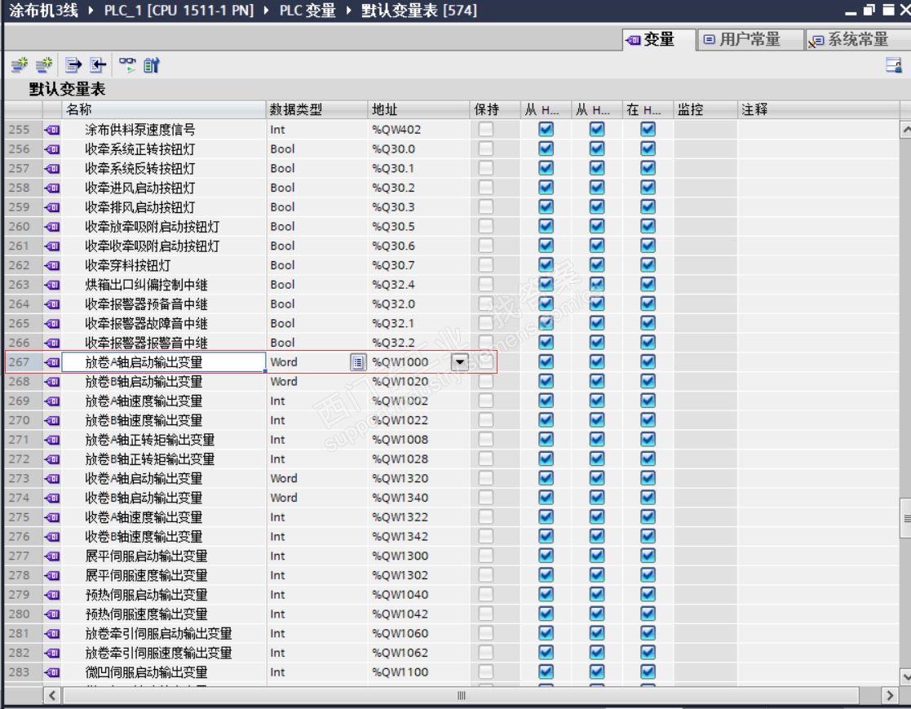Viewport: 911px width, 709px height.
Task: Edit name field 放卷A轴启动输出变量
Action: (163, 362)
